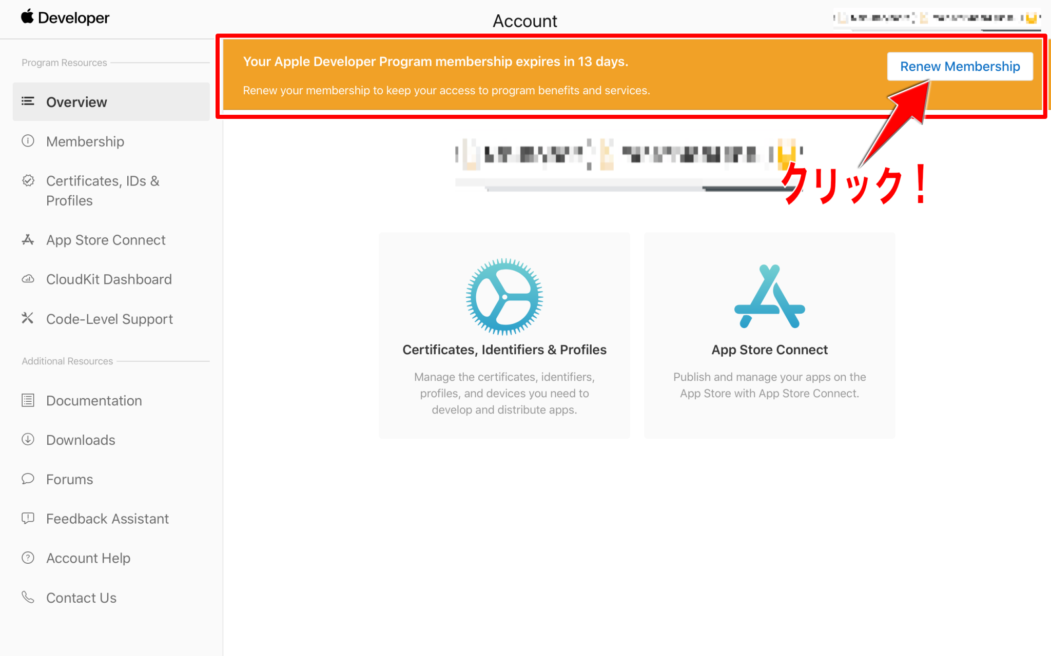The width and height of the screenshot is (1051, 656).
Task: Click the Membership info icon
Action: pos(28,141)
